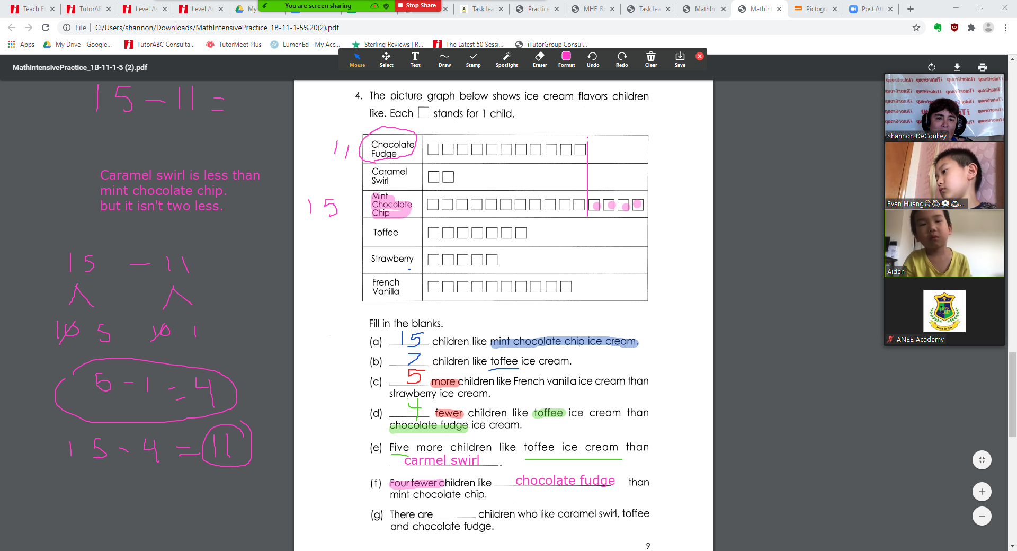Zoom out of the PDF

(x=982, y=516)
